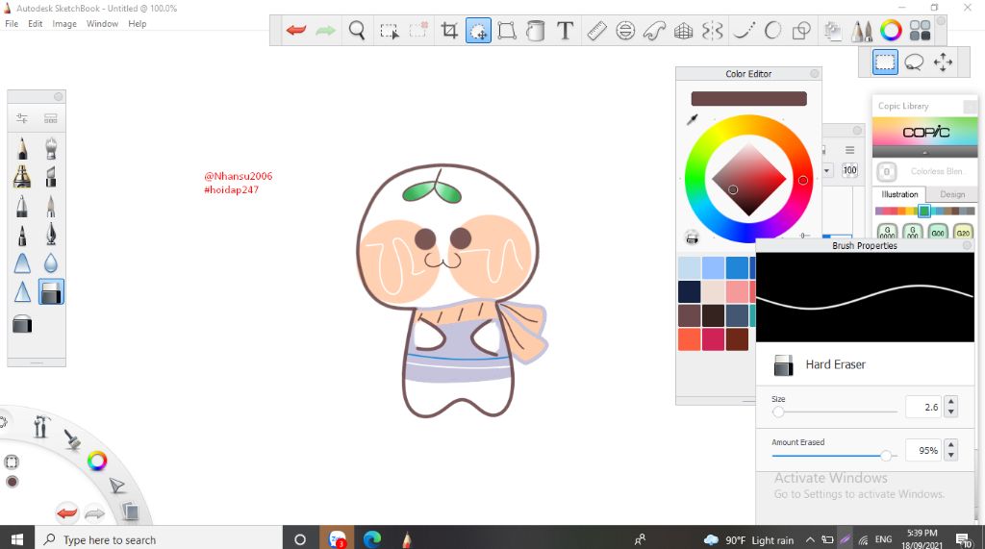
Task: Open the Window menu
Action: point(102,24)
